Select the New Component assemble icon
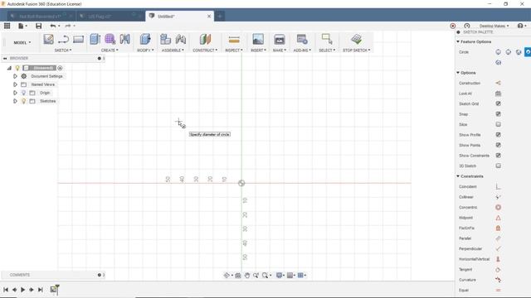531x298 pixels. click(x=165, y=39)
